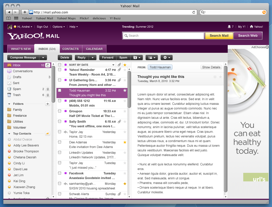Viewport: 272px width, 207px height.
Task: Unstar the Todd Hausman message
Action: click(125, 90)
